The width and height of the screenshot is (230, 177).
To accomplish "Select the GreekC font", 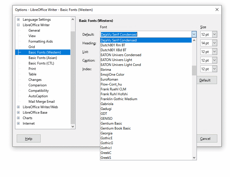I will tap(146, 153).
